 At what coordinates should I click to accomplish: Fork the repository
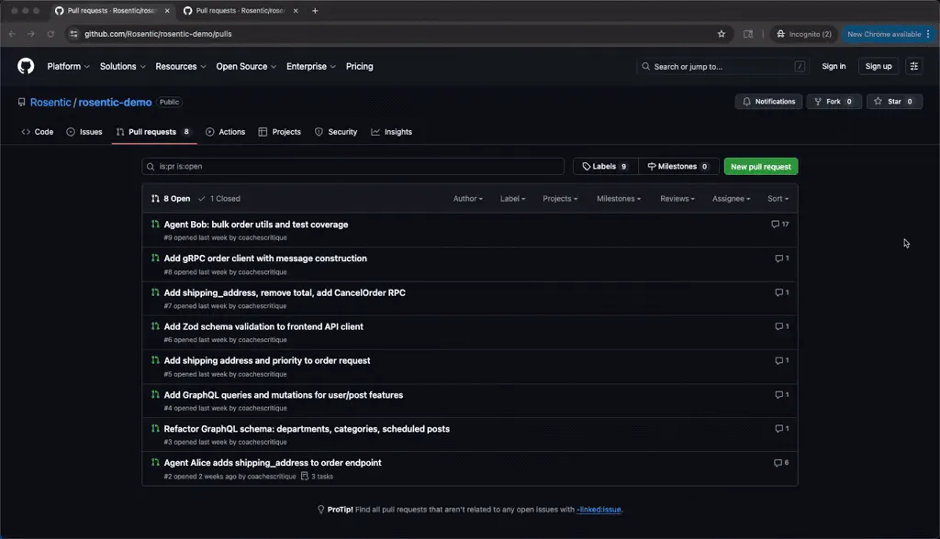point(834,102)
